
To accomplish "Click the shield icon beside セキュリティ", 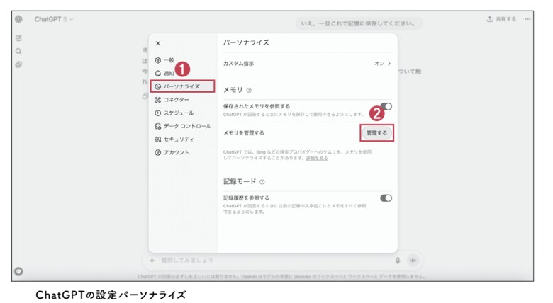I will [x=157, y=139].
